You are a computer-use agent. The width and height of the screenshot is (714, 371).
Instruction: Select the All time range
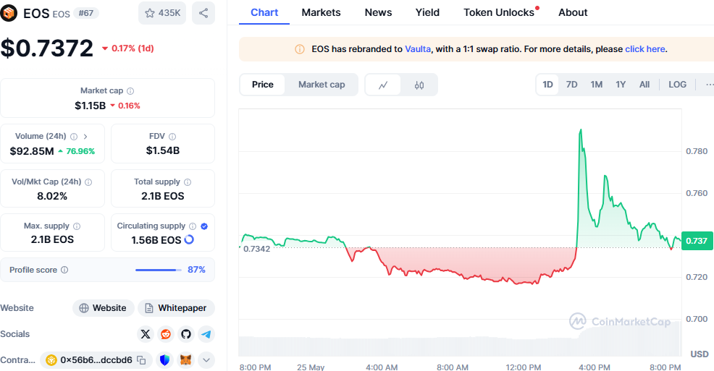pos(644,85)
